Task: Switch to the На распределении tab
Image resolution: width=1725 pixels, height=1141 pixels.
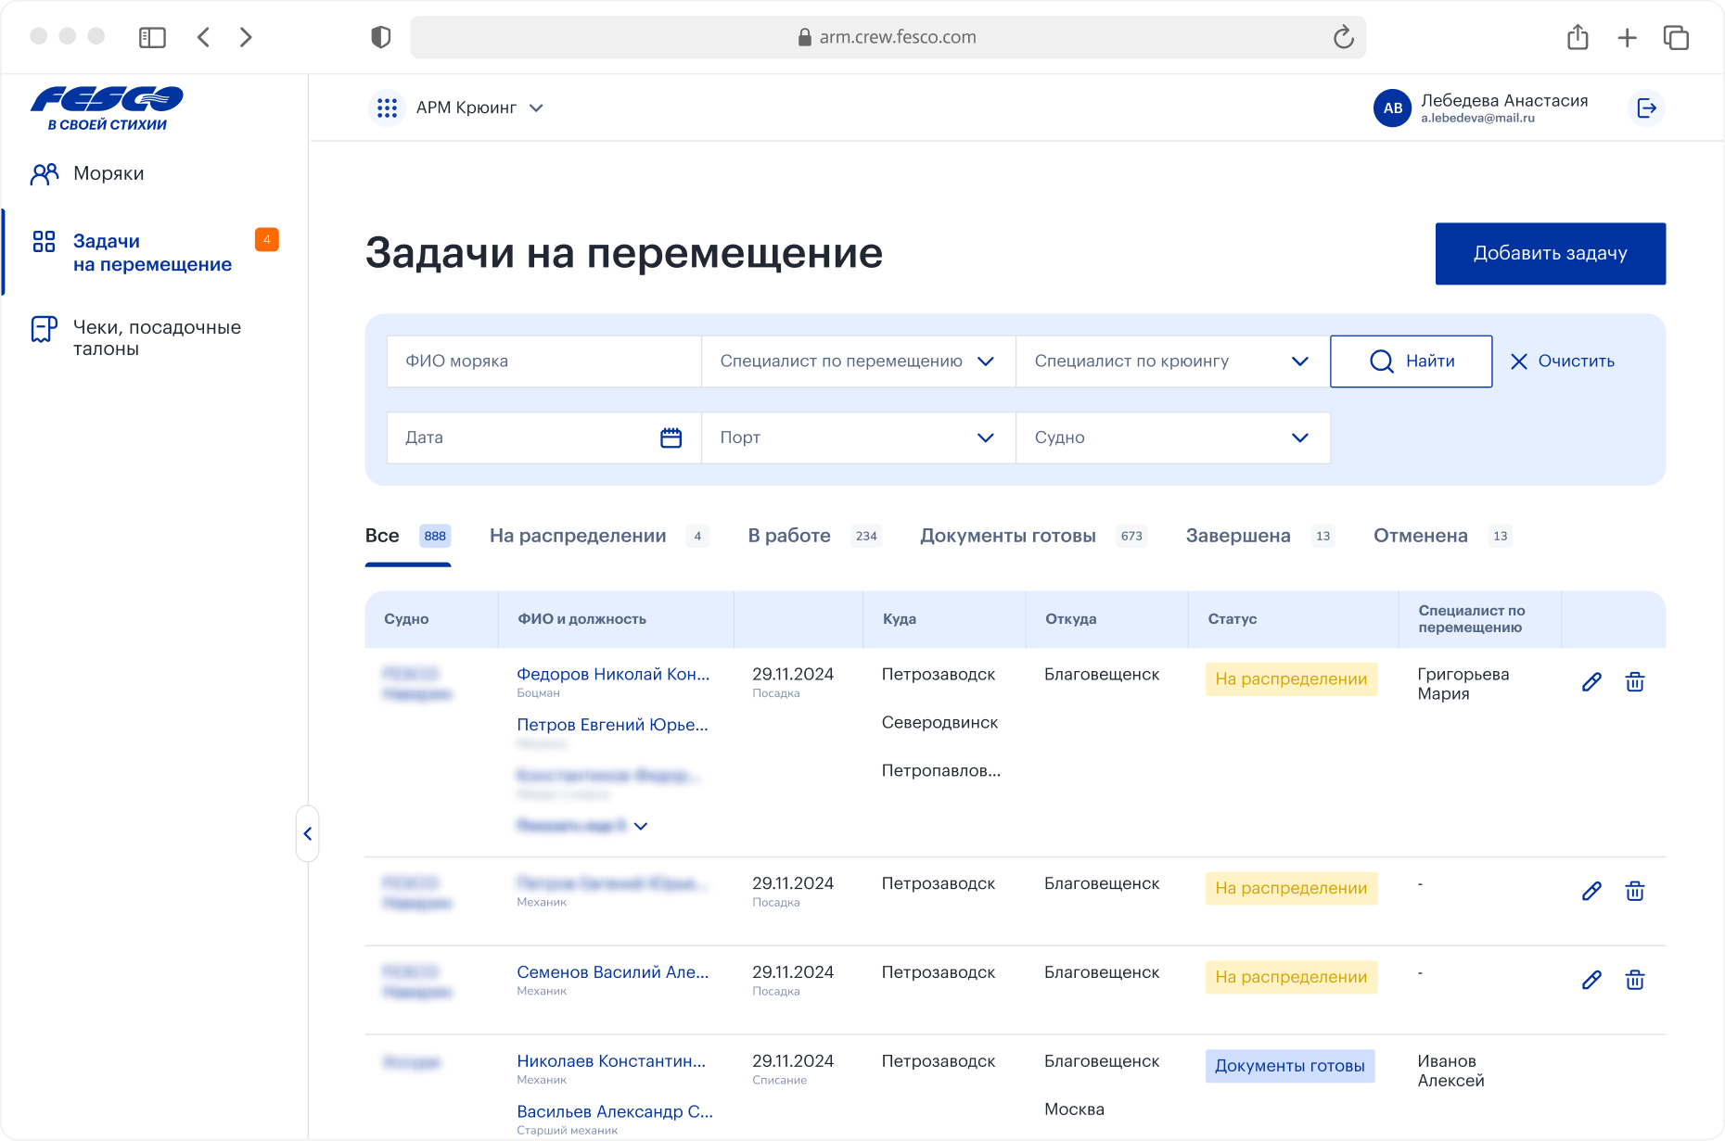Action: [578, 536]
